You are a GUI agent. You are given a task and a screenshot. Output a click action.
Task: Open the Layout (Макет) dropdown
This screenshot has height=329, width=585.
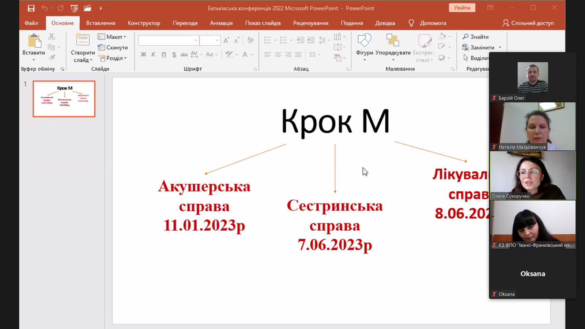[112, 37]
